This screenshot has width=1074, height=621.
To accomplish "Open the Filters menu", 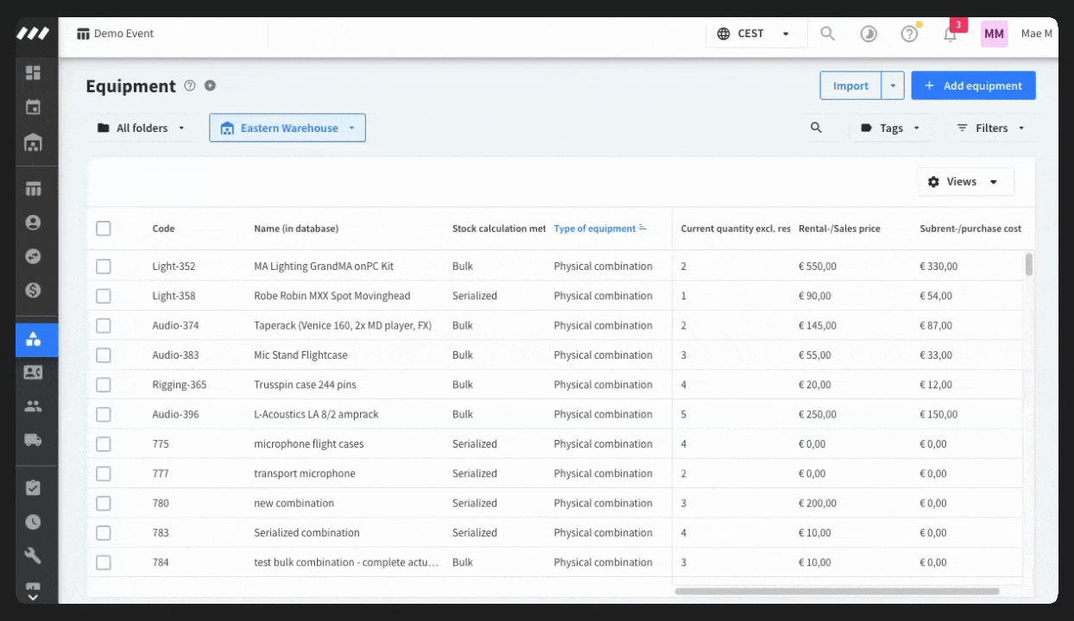I will pos(991,128).
